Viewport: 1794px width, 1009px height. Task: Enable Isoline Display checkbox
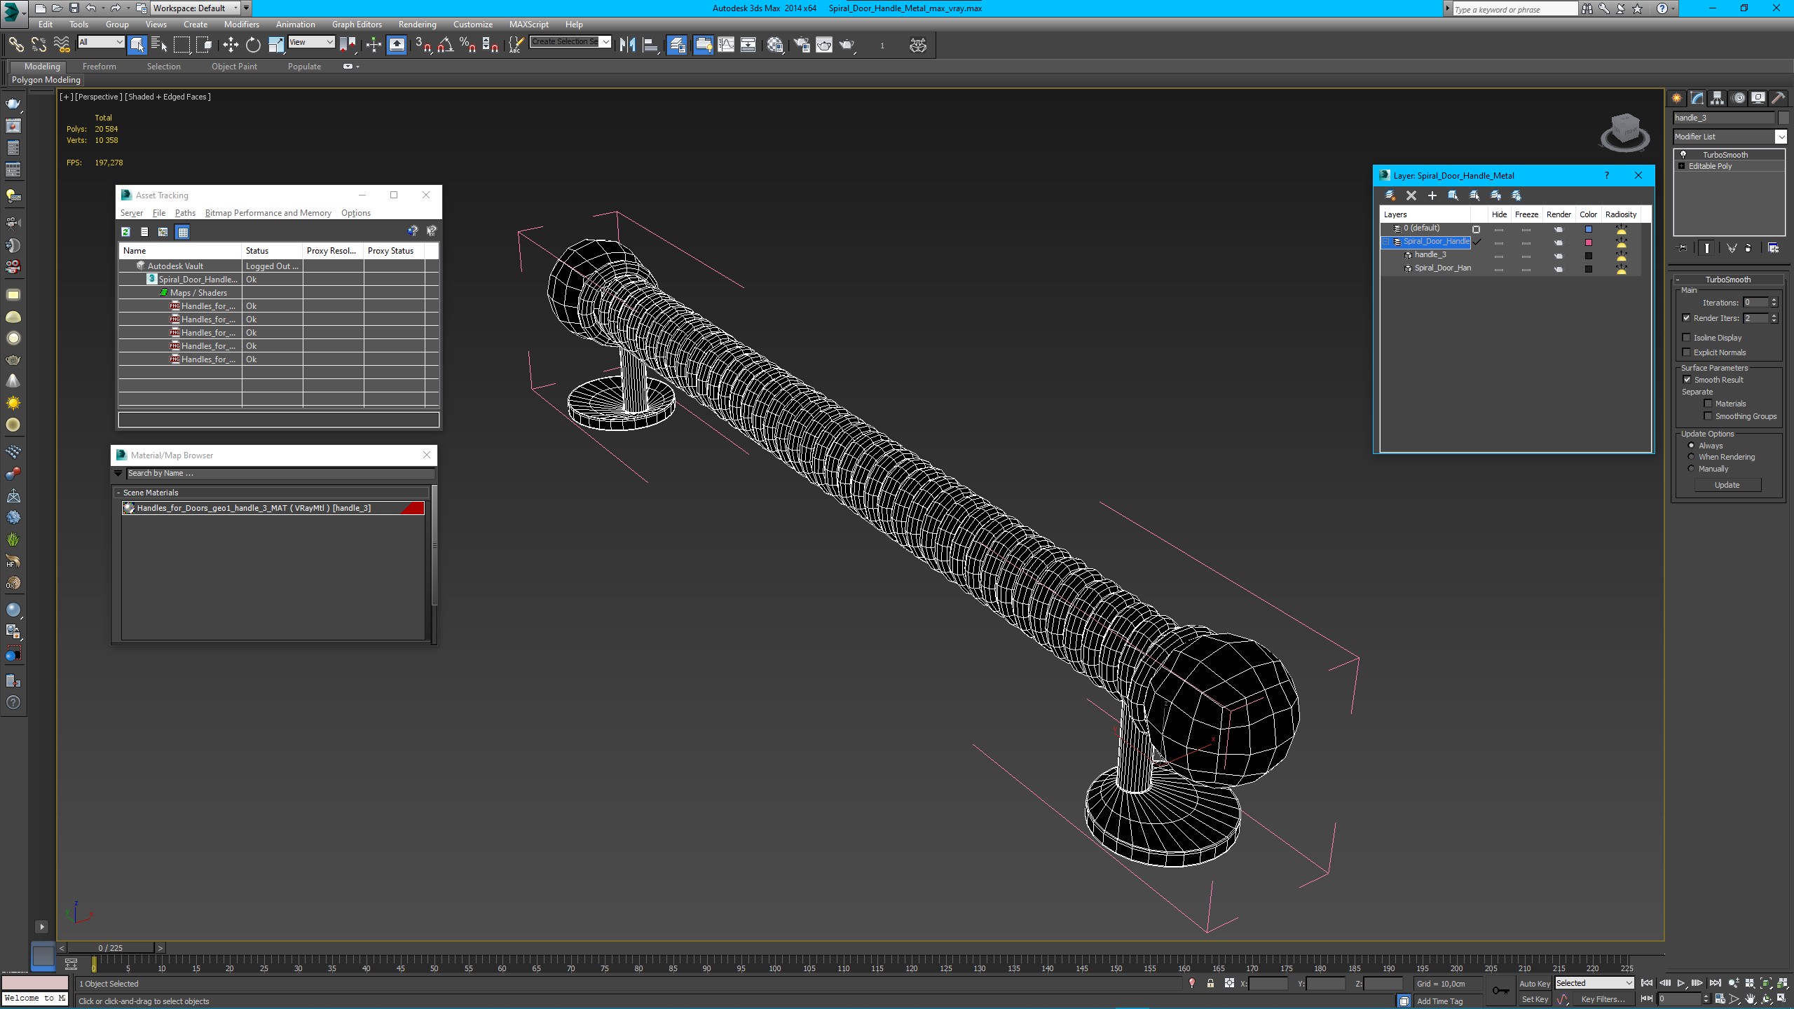(x=1687, y=338)
